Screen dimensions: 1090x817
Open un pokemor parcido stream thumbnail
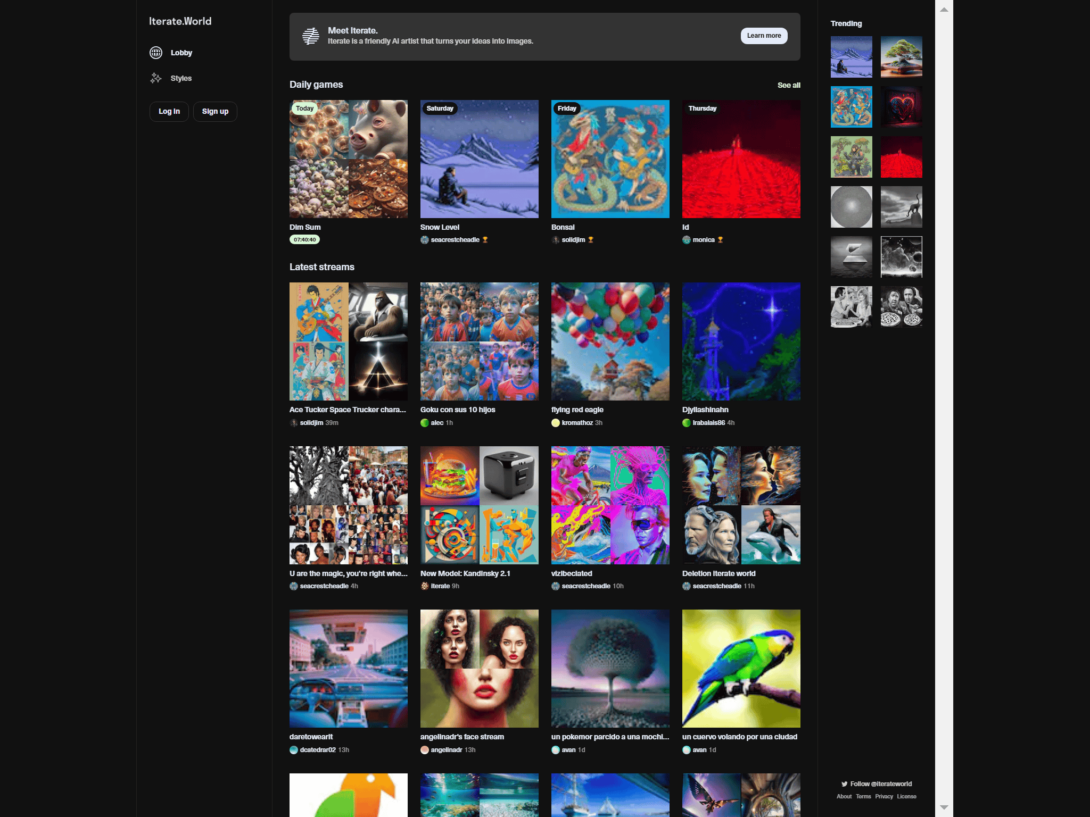click(x=610, y=669)
